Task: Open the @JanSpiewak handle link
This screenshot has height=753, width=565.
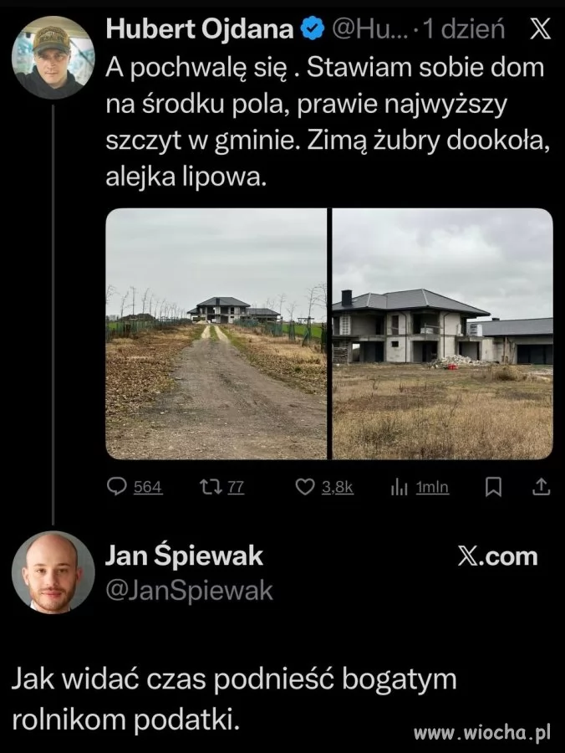Action: (189, 590)
